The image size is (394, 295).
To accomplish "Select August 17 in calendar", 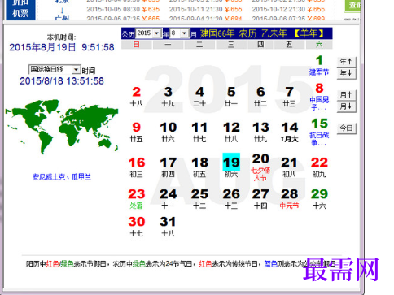I will [168, 167].
